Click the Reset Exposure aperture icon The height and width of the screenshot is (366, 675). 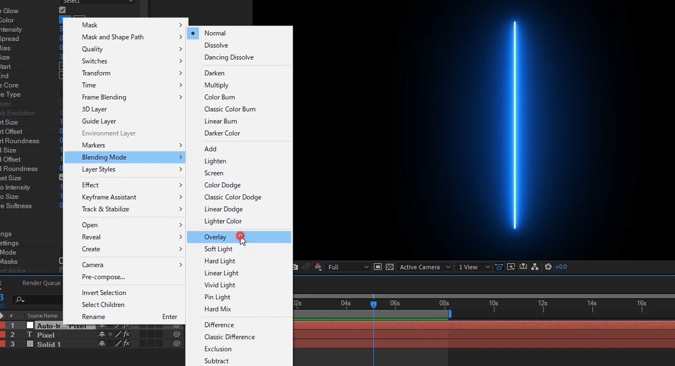coord(548,267)
